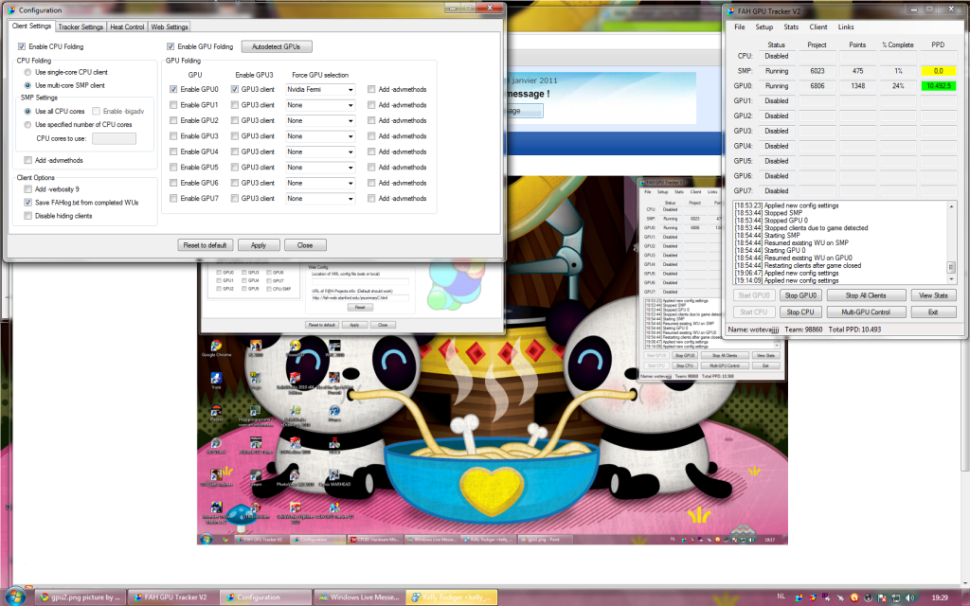Check the Enable GPU1 checkbox
The height and width of the screenshot is (606, 970).
(x=173, y=105)
